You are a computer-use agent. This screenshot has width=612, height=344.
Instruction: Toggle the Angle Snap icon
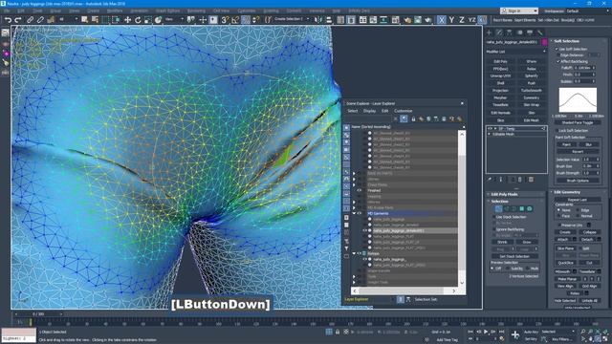235,19
